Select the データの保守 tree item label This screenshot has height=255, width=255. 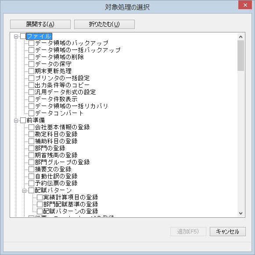pos(53,64)
